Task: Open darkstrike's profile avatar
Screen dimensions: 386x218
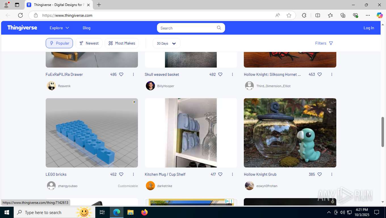Action: (x=150, y=186)
